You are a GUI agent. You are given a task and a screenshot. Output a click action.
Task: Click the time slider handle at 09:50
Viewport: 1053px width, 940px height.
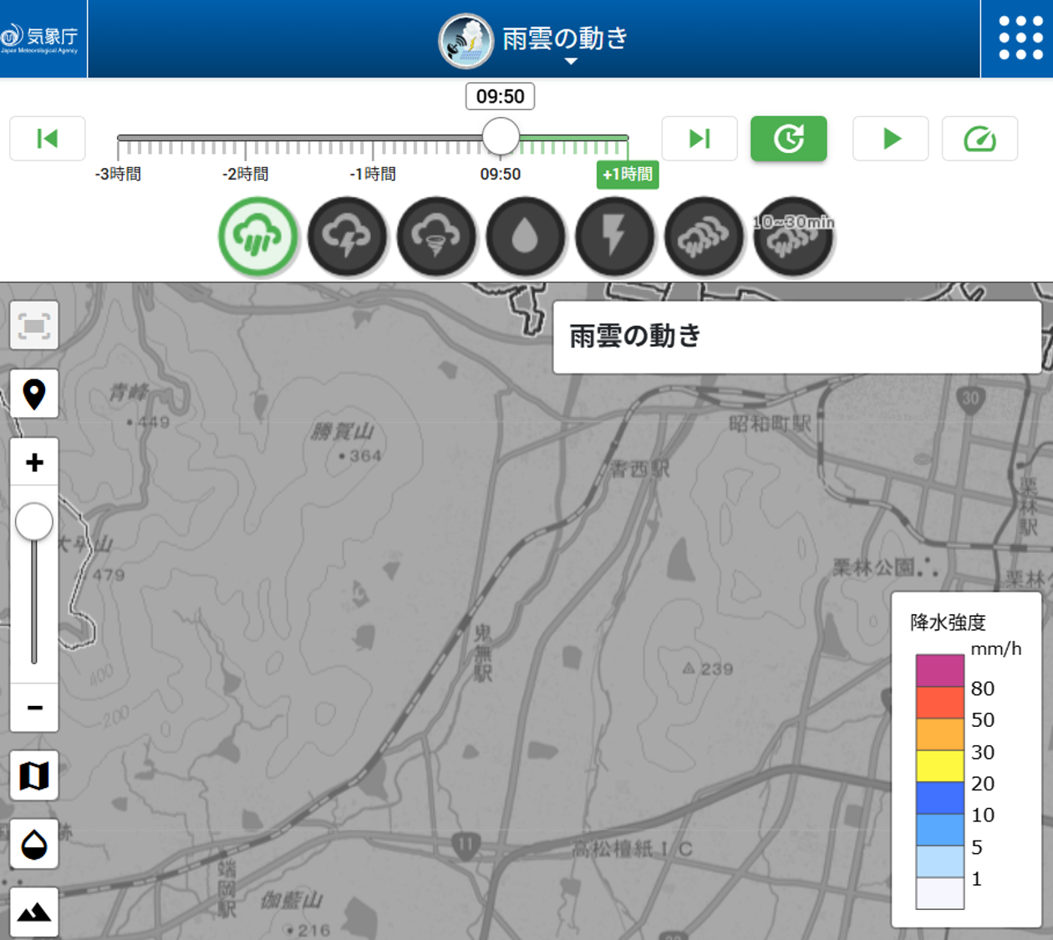coord(501,136)
